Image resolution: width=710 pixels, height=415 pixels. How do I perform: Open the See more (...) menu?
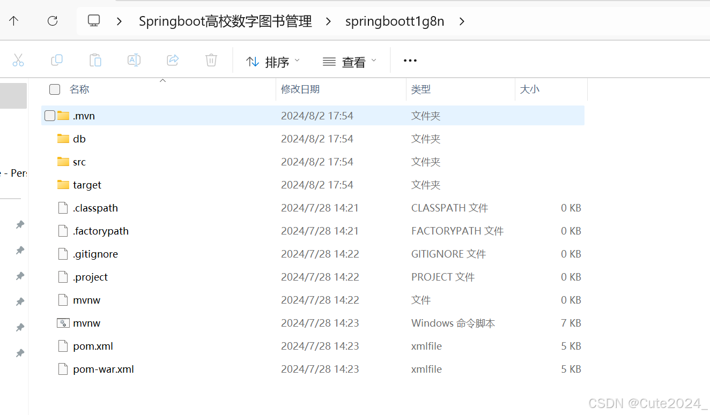pos(410,61)
